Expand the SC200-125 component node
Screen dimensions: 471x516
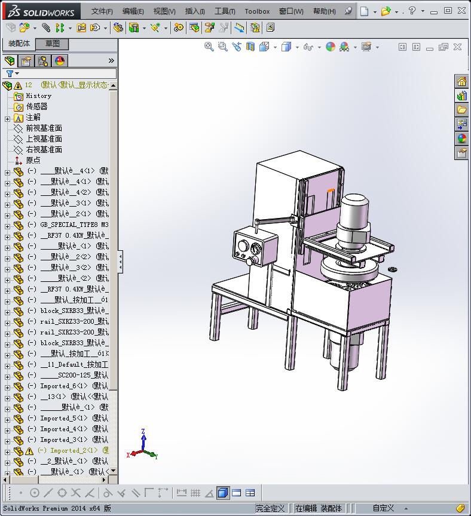[x=7, y=376]
